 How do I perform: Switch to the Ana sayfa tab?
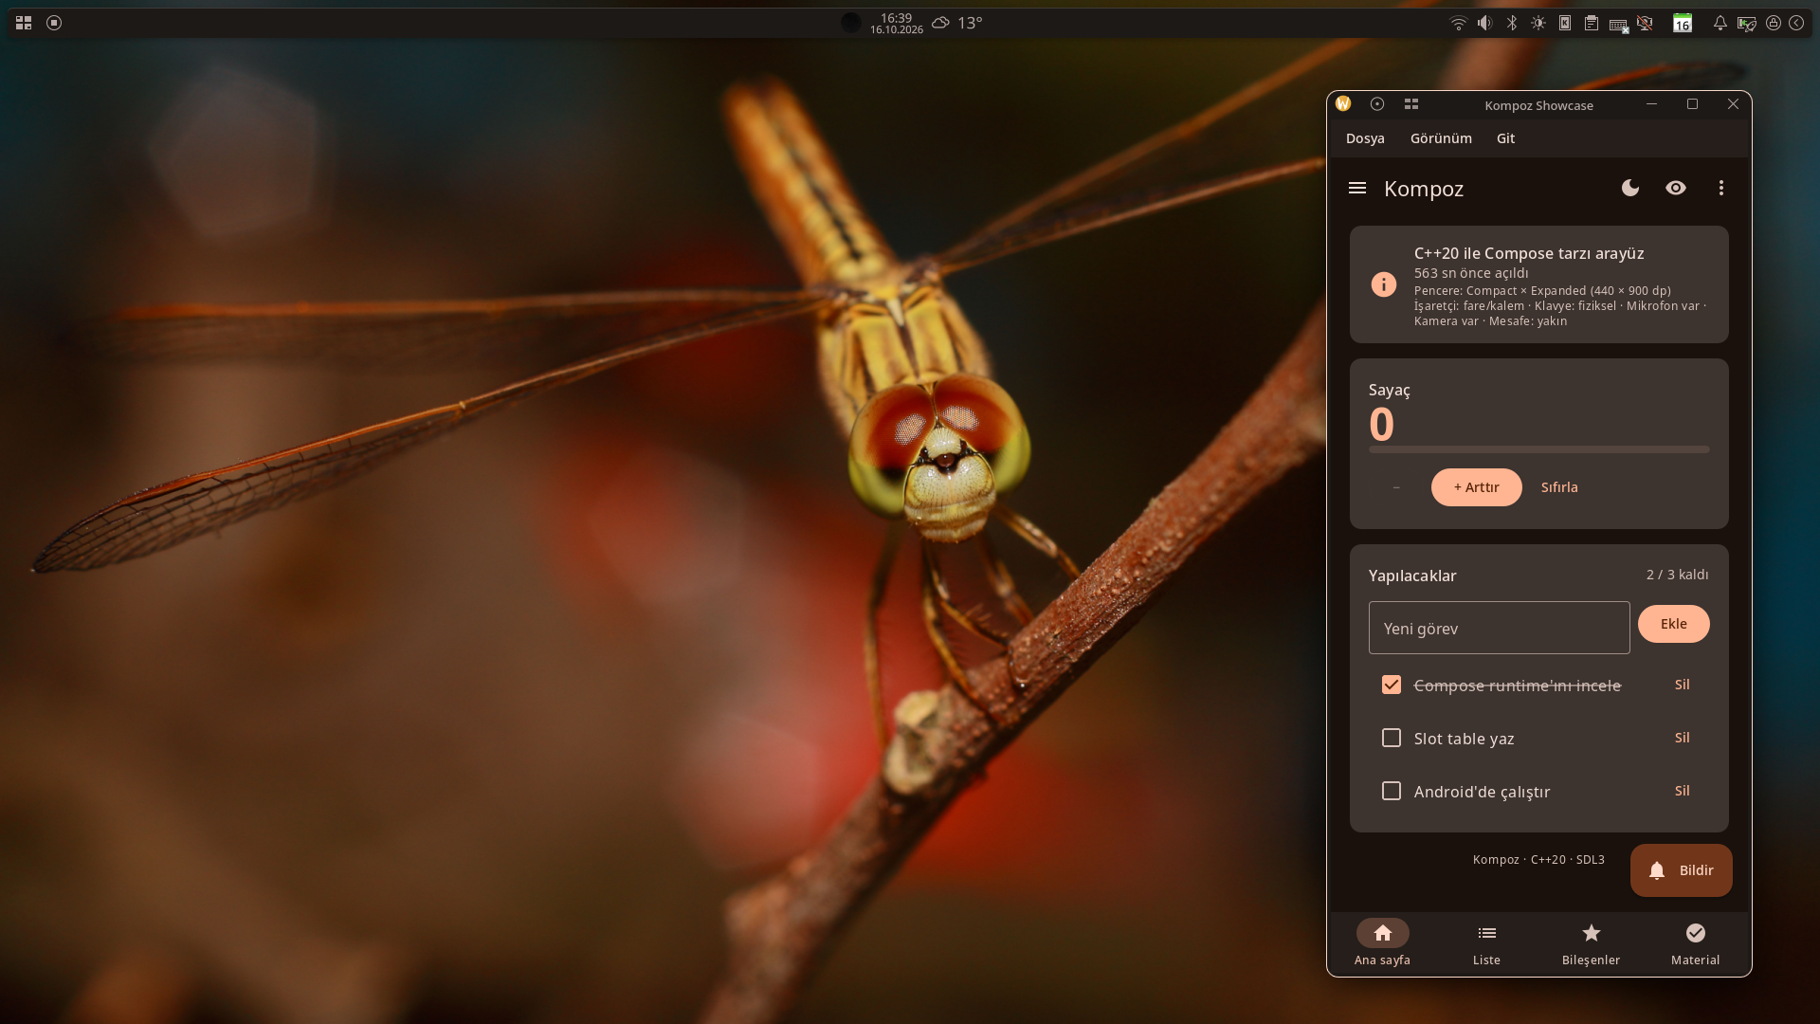coord(1382,944)
